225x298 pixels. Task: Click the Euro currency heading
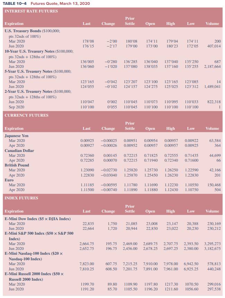coord(9,180)
